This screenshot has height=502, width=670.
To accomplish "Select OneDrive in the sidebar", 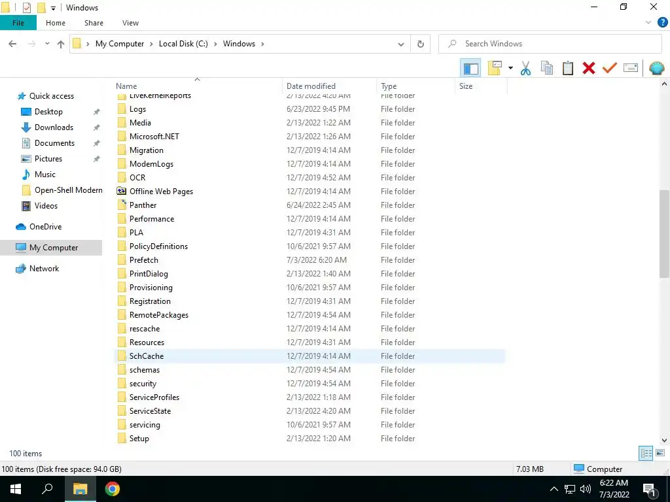I will 45,227.
